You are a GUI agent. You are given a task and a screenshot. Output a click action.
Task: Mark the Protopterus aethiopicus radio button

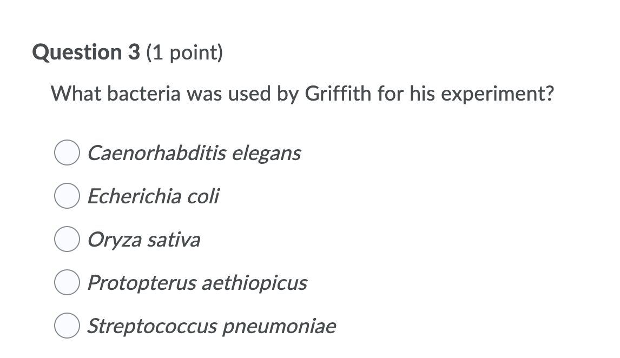pos(67,283)
